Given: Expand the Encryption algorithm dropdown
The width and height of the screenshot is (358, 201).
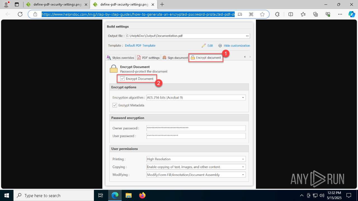Looking at the screenshot, I should [x=243, y=98].
